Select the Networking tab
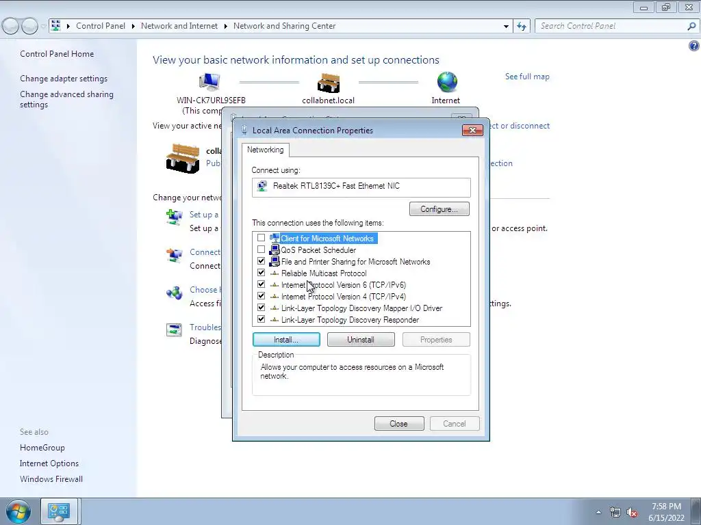 (x=265, y=150)
